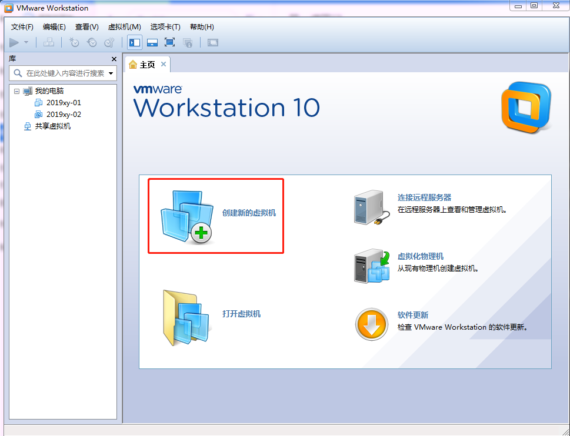Screen dimensions: 570x436
Task: Click the power on play toolbar icon
Action: tap(14, 42)
